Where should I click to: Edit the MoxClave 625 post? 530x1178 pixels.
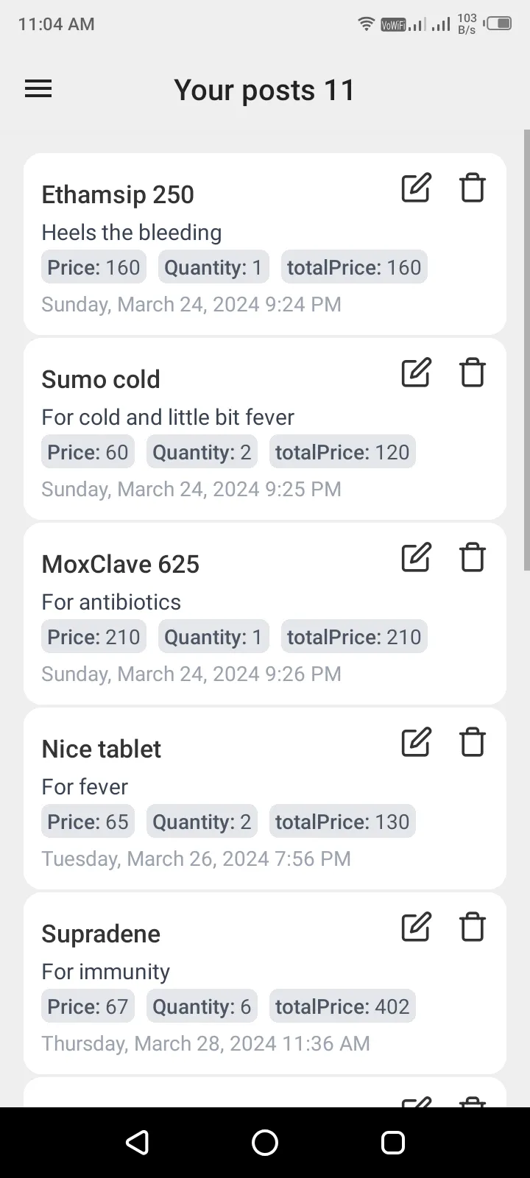point(416,557)
